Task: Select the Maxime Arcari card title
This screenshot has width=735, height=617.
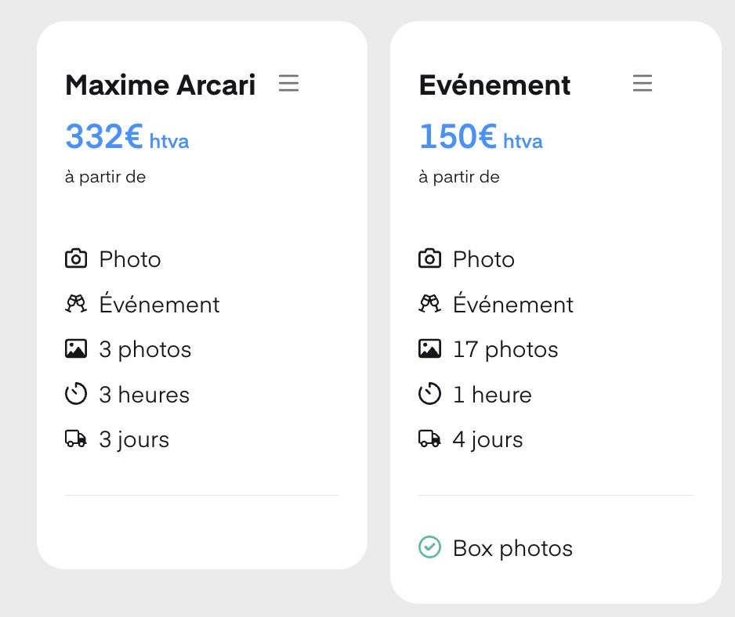Action: (161, 85)
